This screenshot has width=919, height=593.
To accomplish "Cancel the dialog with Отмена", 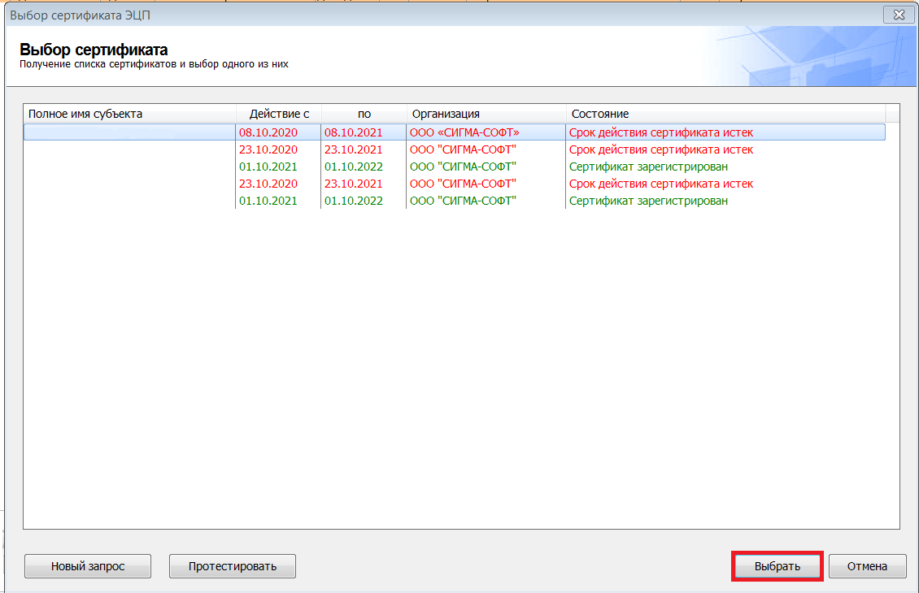I will click(867, 566).
